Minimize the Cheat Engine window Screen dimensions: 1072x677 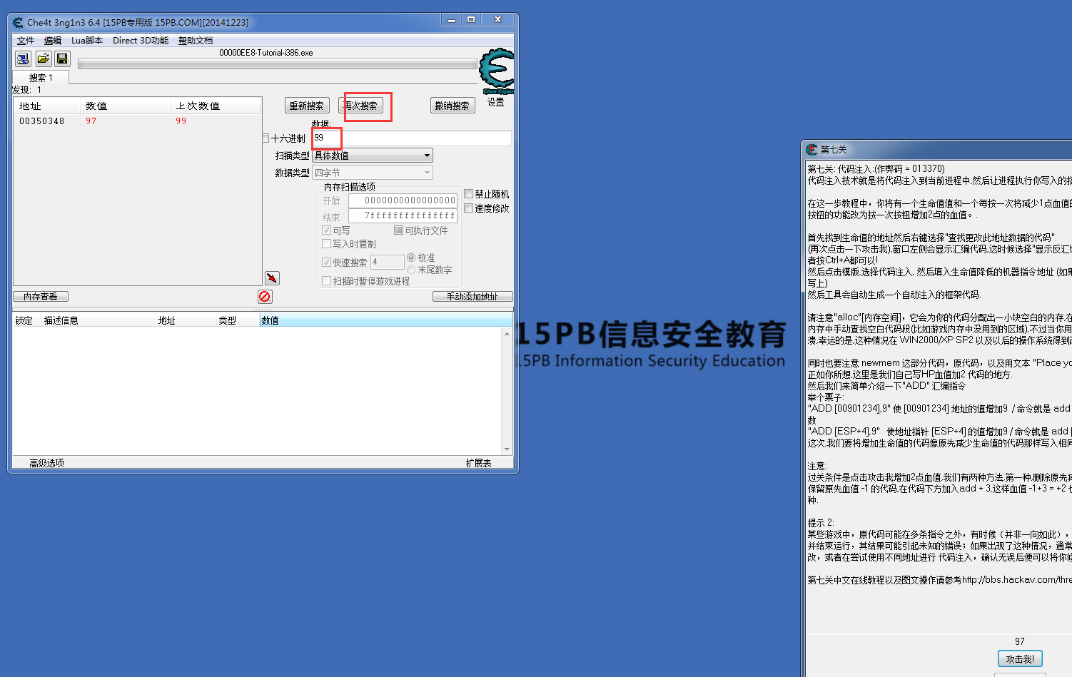tap(452, 20)
